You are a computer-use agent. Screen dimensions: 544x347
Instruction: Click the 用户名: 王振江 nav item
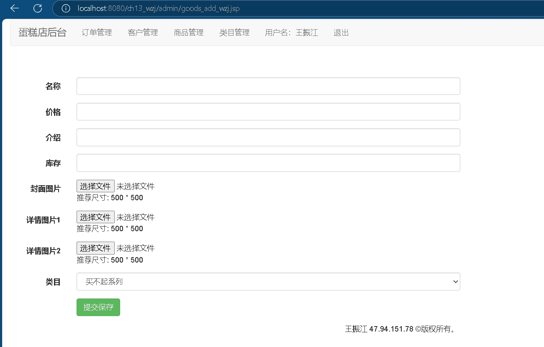click(291, 33)
